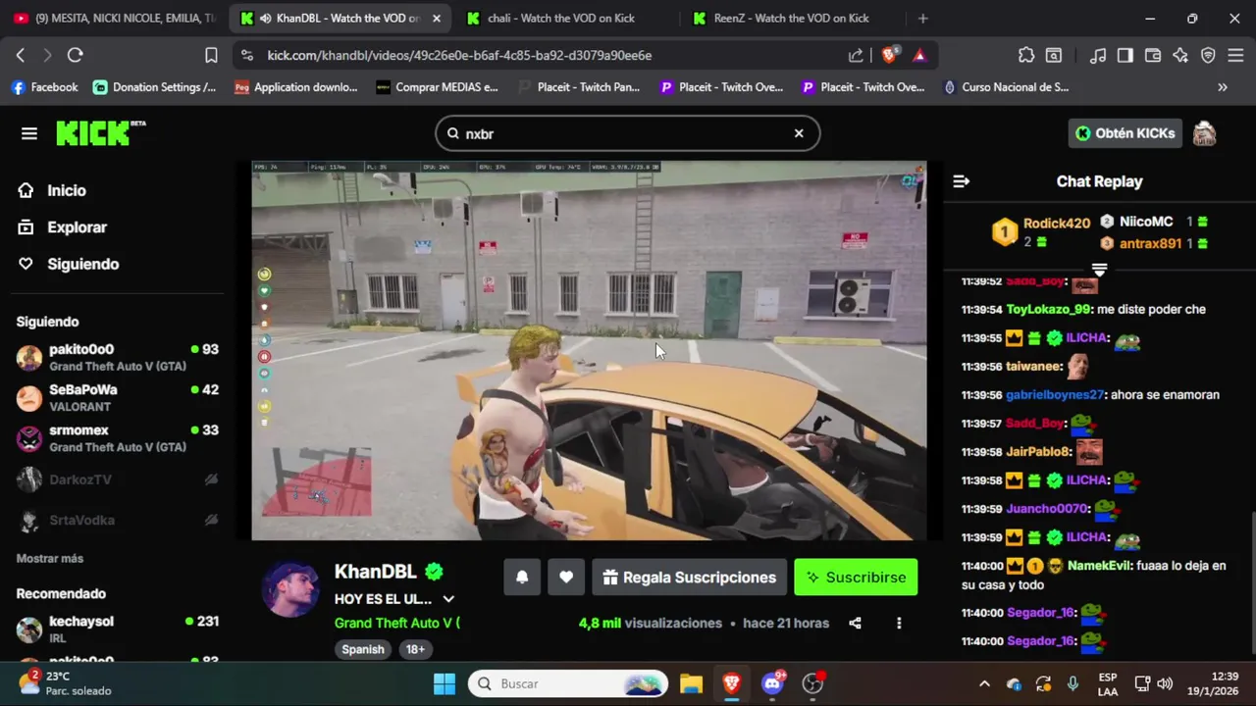This screenshot has width=1256, height=706.
Task: Expand the gift leaderboard chevron
Action: tap(1099, 269)
